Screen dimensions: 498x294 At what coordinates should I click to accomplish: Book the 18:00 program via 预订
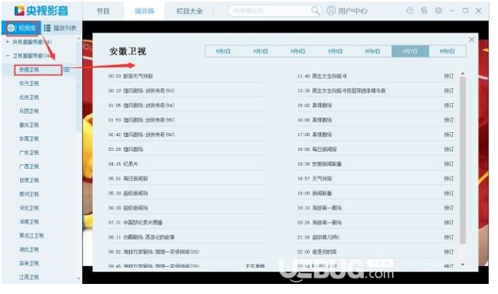coord(448,149)
